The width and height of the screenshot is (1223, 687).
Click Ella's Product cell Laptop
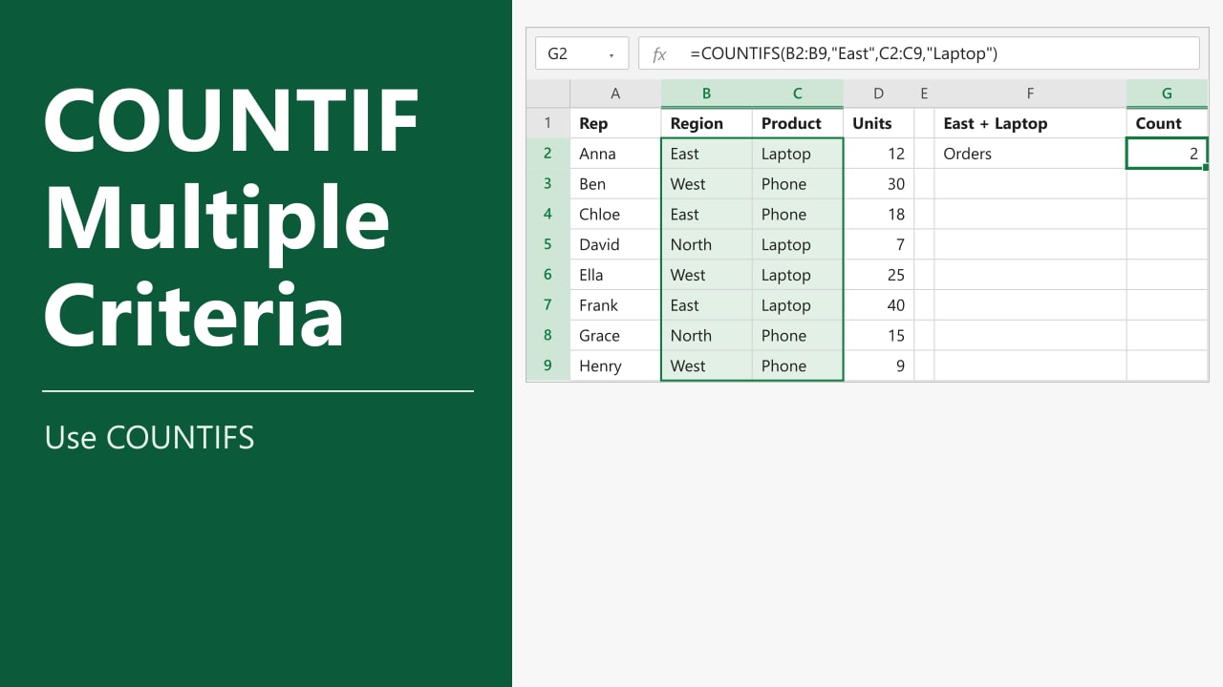[798, 275]
